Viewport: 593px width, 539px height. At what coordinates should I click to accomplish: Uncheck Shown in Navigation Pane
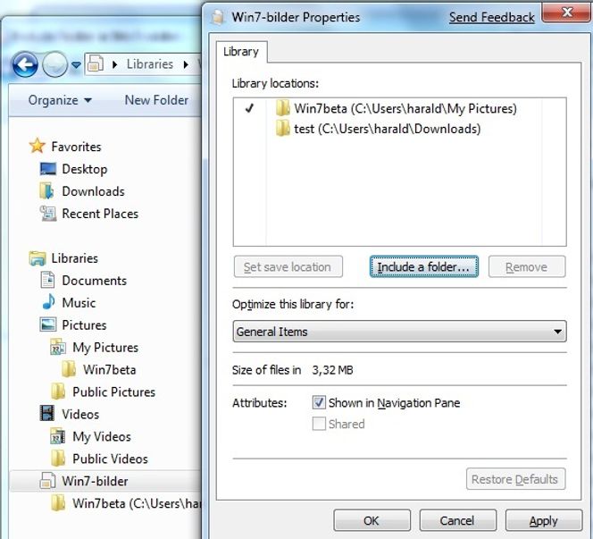tap(319, 402)
